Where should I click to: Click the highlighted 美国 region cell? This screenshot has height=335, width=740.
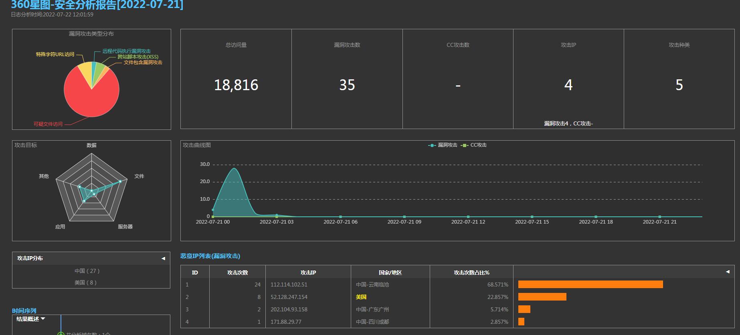pos(361,297)
